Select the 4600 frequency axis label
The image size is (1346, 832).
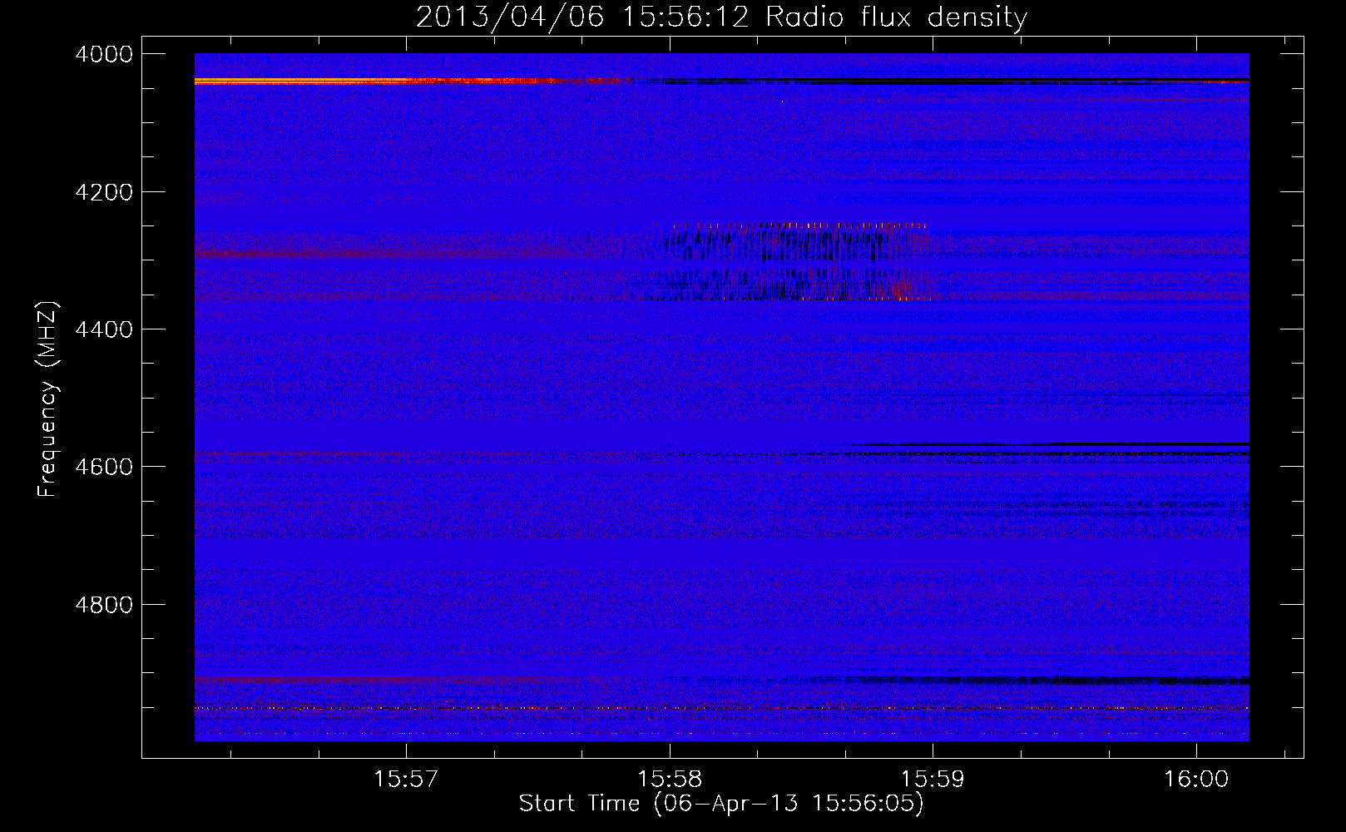point(103,467)
